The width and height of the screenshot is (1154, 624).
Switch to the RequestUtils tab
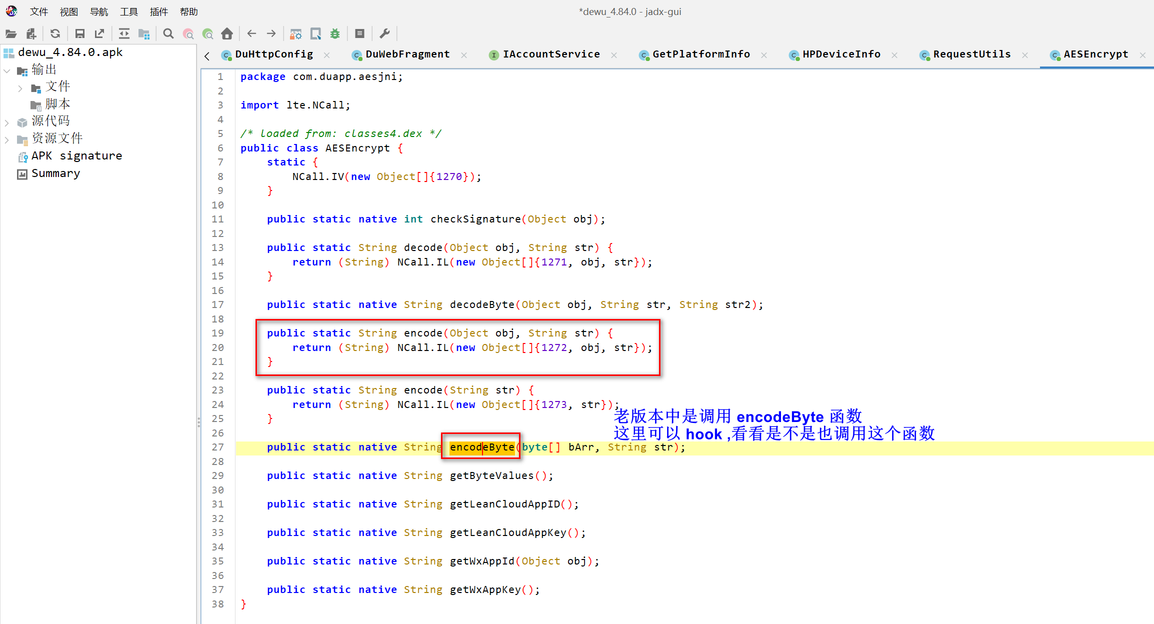tap(971, 54)
